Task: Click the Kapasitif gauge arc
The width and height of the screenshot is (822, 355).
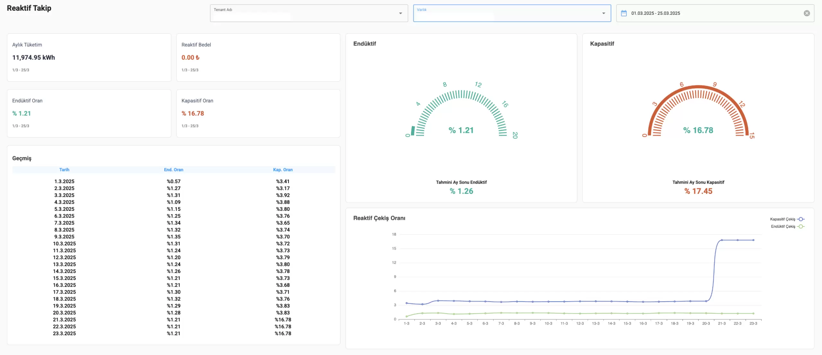Action: click(698, 87)
